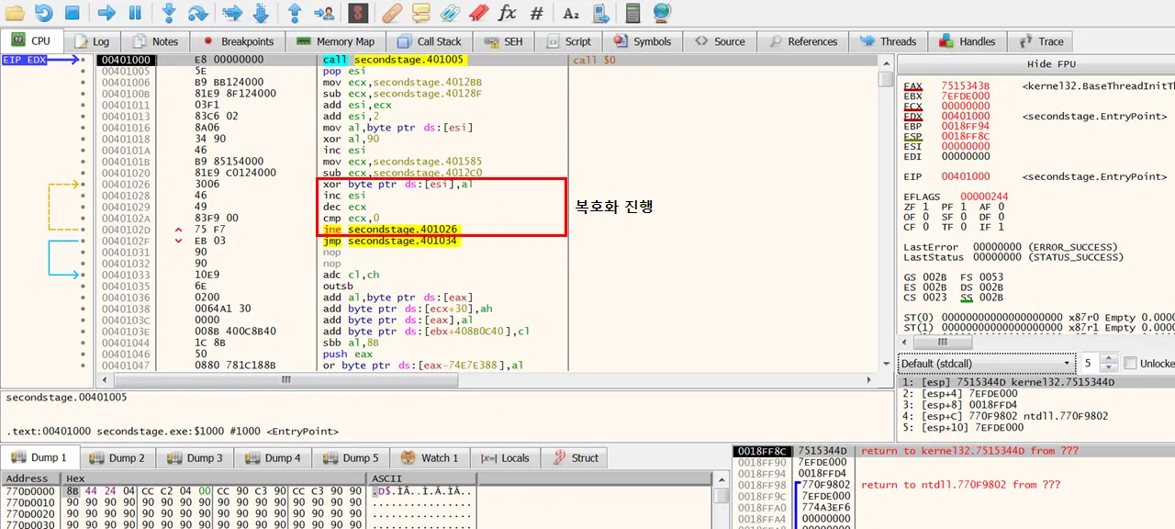
Task: Click the Run arrow icon
Action: click(106, 13)
